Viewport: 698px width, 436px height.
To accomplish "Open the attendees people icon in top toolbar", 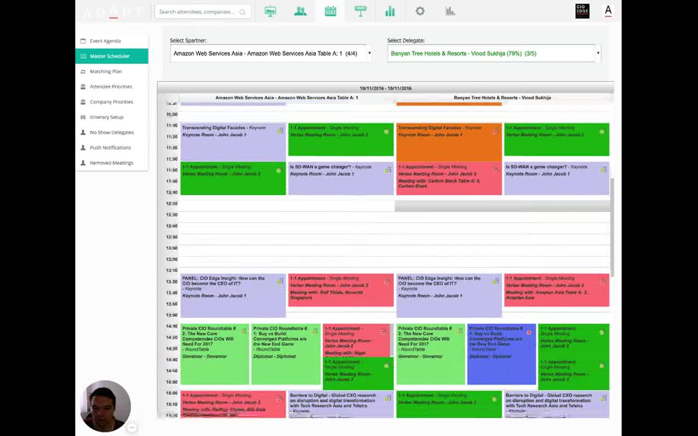I will point(300,11).
